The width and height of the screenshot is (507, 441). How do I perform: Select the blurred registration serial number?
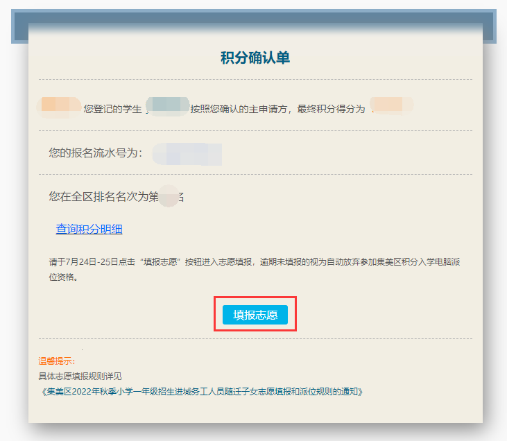(x=187, y=154)
